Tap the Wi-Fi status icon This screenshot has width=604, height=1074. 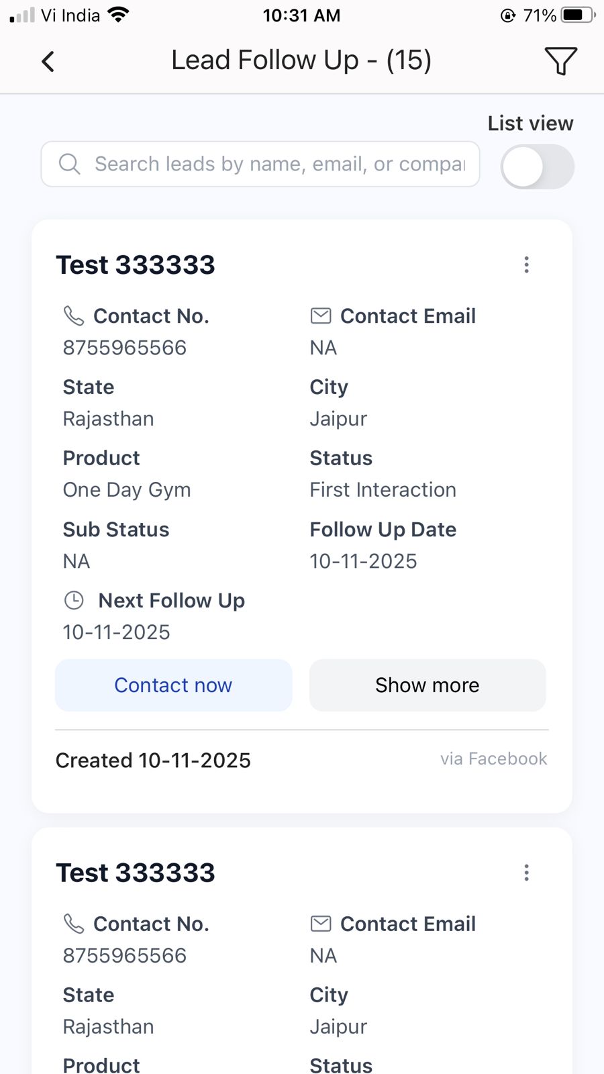coord(118,15)
